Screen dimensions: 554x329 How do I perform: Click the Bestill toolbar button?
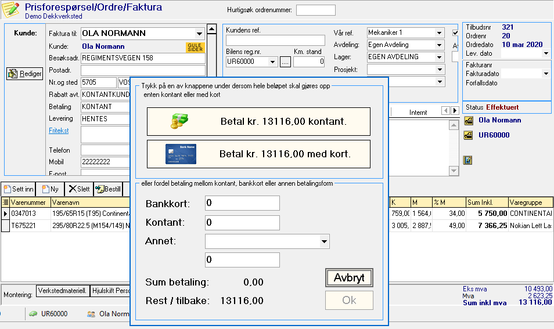pyautogui.click(x=108, y=189)
